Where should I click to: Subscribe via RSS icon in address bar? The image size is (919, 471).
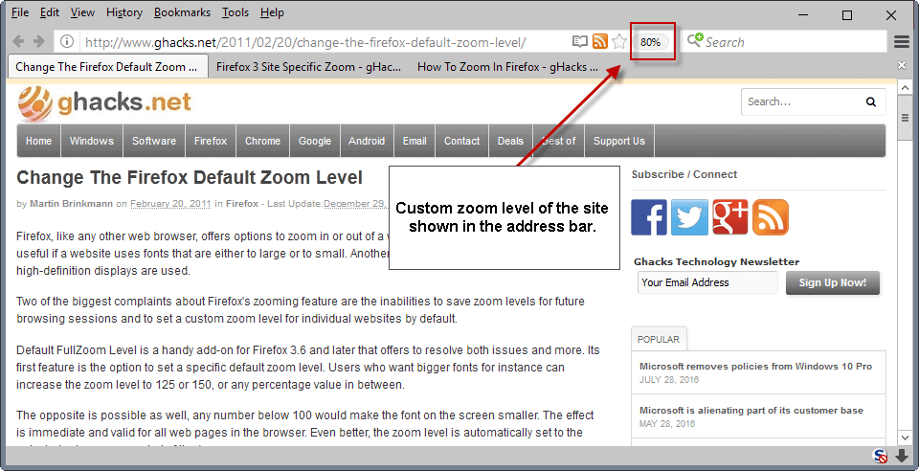click(x=600, y=41)
